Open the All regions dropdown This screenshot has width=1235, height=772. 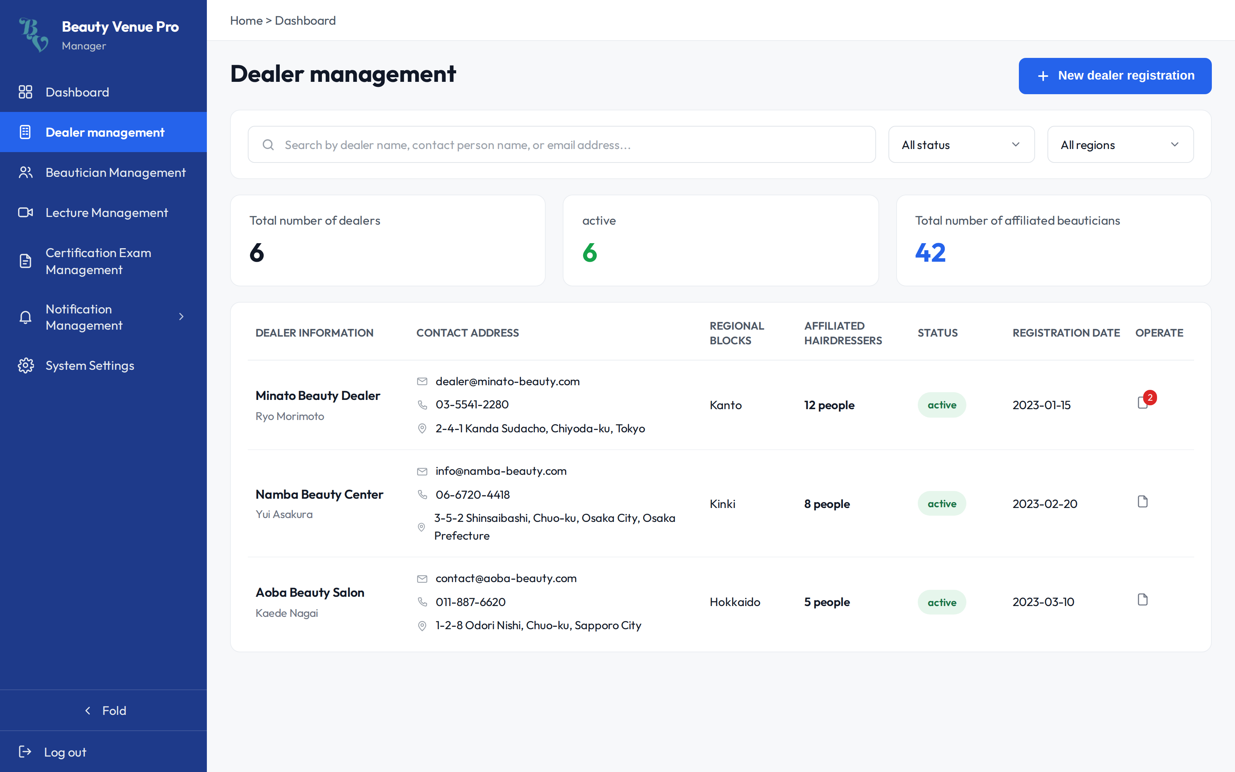click(x=1120, y=144)
